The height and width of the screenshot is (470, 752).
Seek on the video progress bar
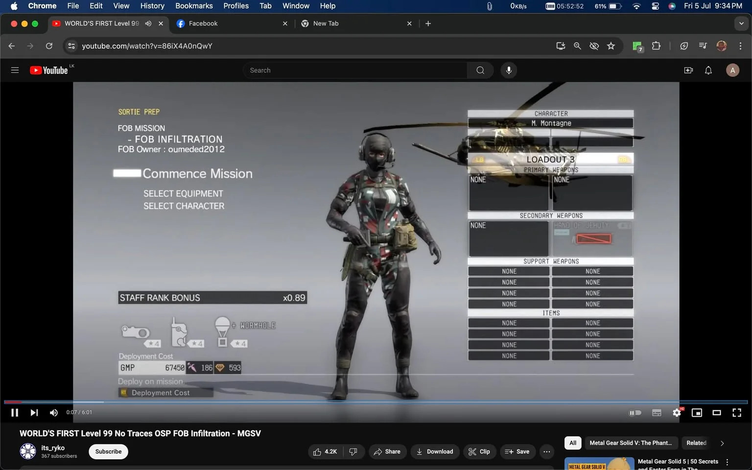pyautogui.click(x=376, y=402)
